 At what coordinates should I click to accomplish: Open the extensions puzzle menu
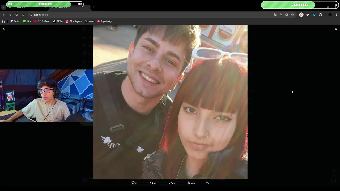point(321,15)
